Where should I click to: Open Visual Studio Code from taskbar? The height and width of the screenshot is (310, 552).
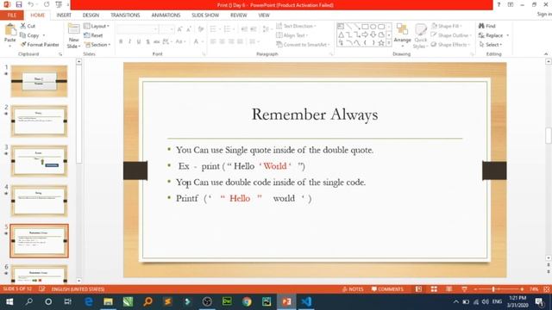(306, 301)
